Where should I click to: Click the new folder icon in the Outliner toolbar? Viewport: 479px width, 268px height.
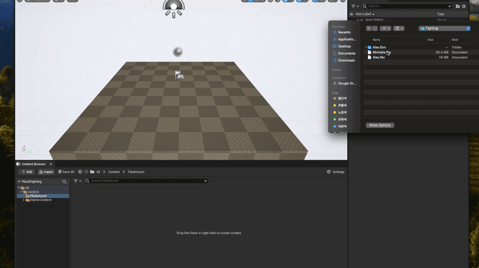click(458, 6)
